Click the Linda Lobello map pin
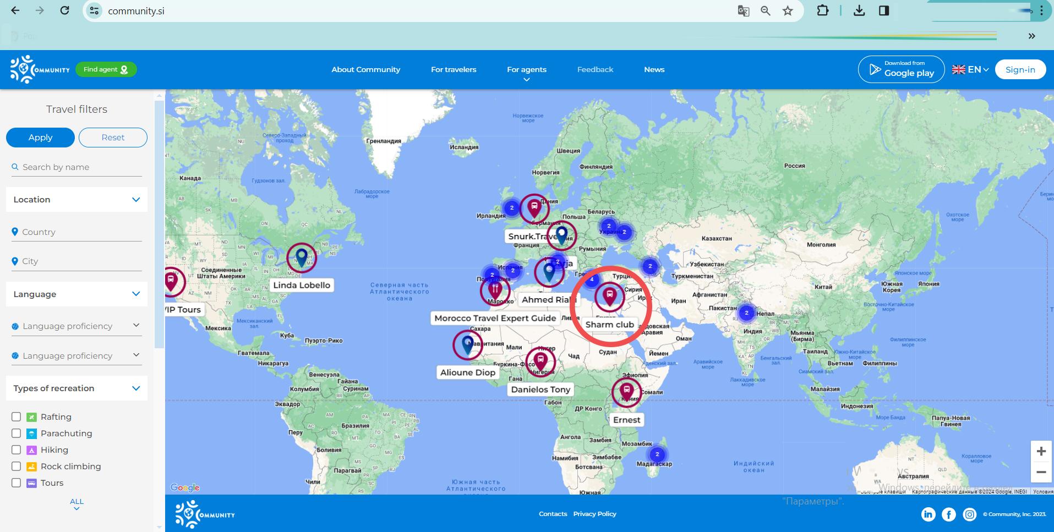The width and height of the screenshot is (1054, 532). coord(302,257)
